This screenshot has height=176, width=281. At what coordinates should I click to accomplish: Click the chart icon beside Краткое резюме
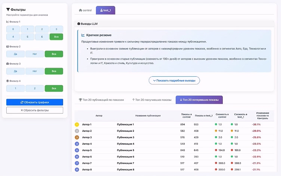click(83, 35)
